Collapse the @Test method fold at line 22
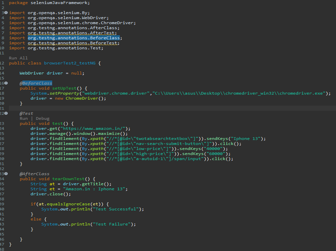The height and width of the screenshot is (251, 336). pyautogui.click(x=6, y=113)
